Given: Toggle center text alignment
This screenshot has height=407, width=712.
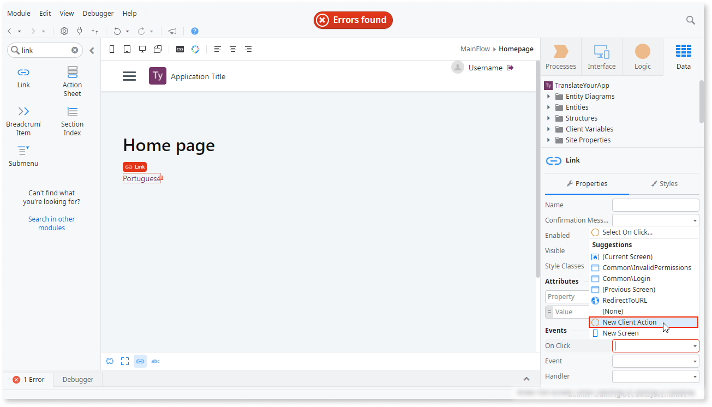Looking at the screenshot, I should [233, 49].
